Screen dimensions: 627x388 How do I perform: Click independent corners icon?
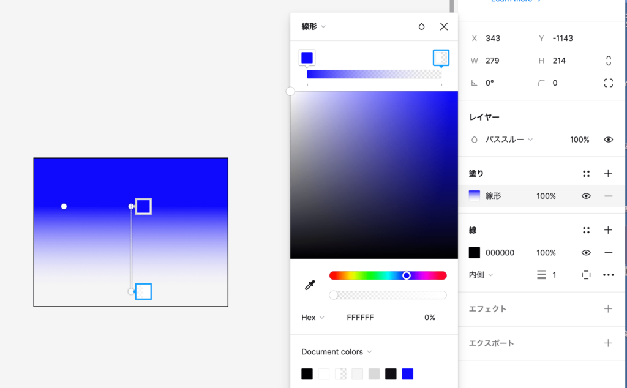coord(608,83)
